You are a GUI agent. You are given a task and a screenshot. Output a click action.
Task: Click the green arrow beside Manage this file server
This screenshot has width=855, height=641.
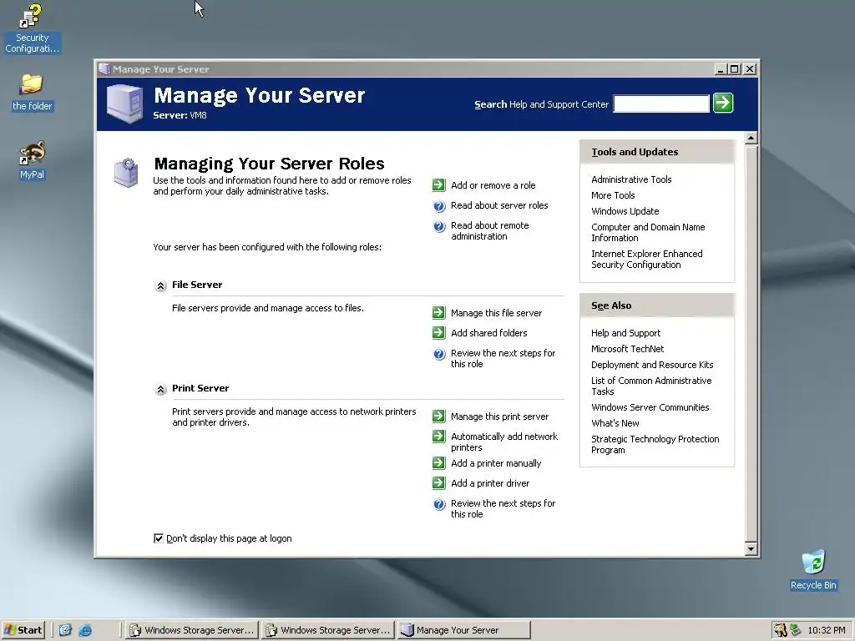439,312
